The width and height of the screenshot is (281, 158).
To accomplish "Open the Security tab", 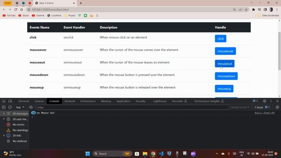I will click(140, 101).
